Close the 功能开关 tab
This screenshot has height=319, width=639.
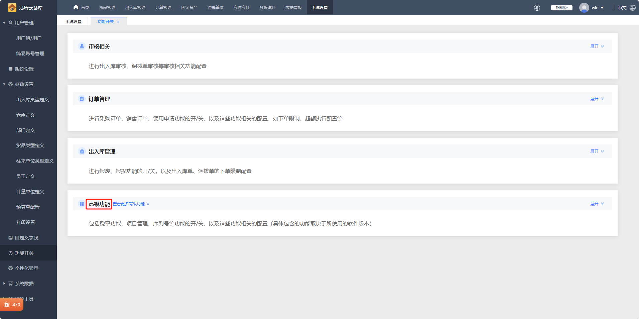(x=118, y=22)
